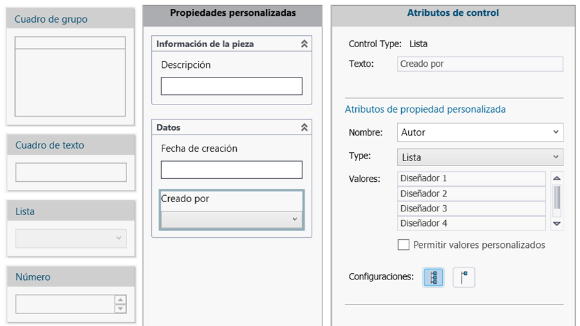Enable Permitir valores personalizados checkbox
580x326 pixels.
click(404, 245)
